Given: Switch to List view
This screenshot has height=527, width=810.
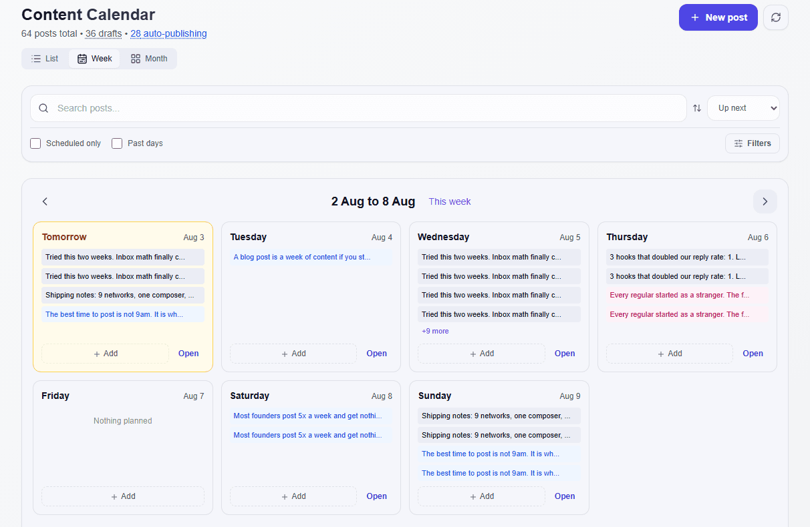Looking at the screenshot, I should tap(45, 59).
